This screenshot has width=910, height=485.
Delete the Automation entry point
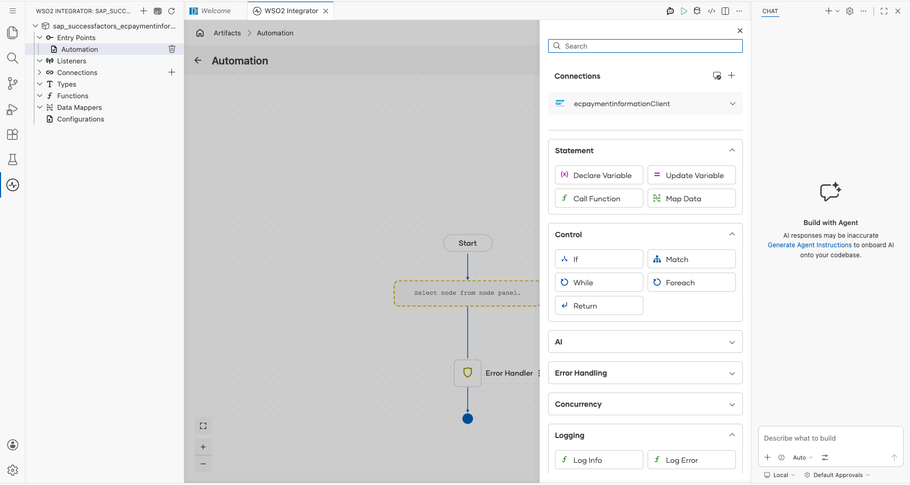click(x=172, y=49)
